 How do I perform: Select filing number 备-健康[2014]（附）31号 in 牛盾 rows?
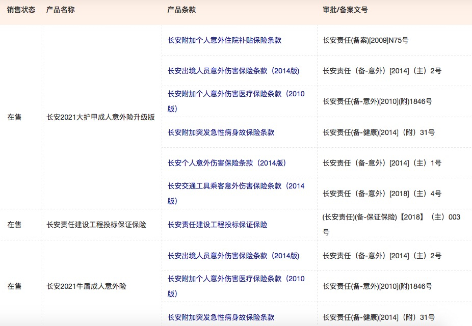[379, 317]
